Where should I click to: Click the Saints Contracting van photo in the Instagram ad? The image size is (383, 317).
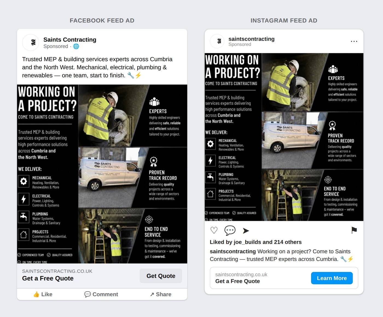(x=293, y=141)
